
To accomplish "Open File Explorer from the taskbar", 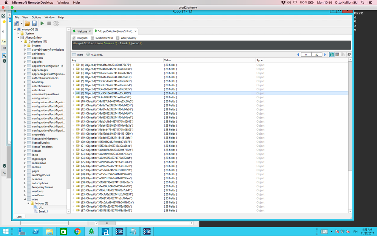I will [x=49, y=232].
